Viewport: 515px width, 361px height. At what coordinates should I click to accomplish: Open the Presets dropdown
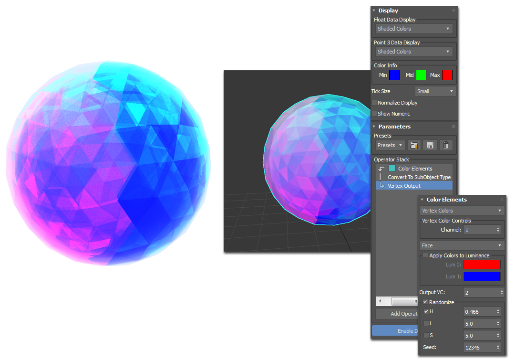pyautogui.click(x=390, y=145)
